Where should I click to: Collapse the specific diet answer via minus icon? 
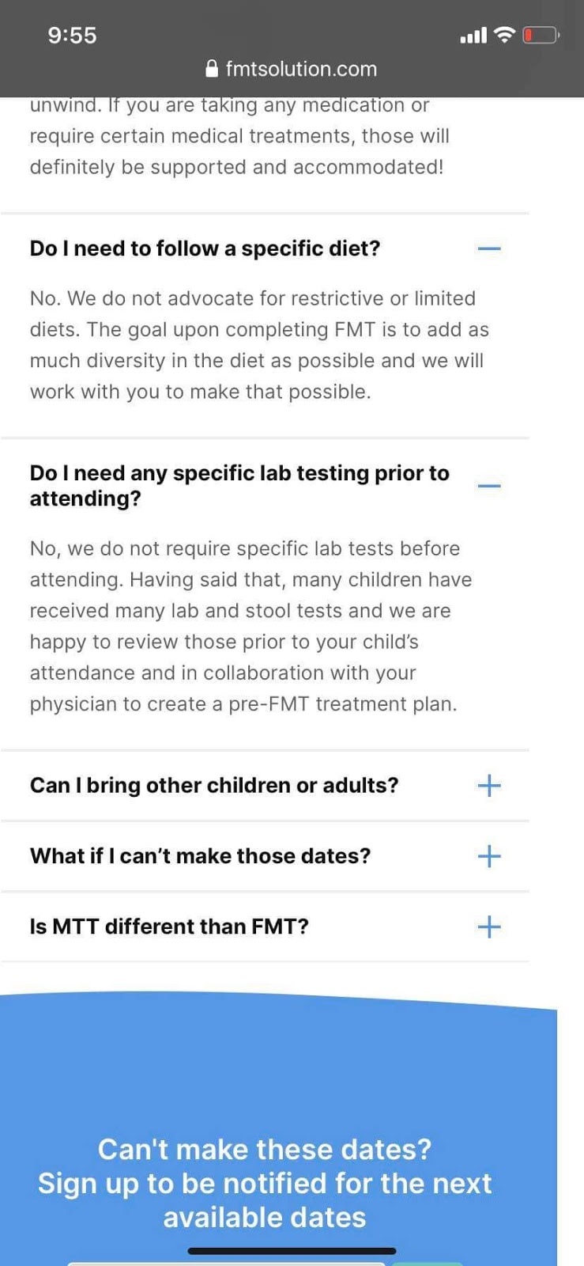pyautogui.click(x=489, y=248)
